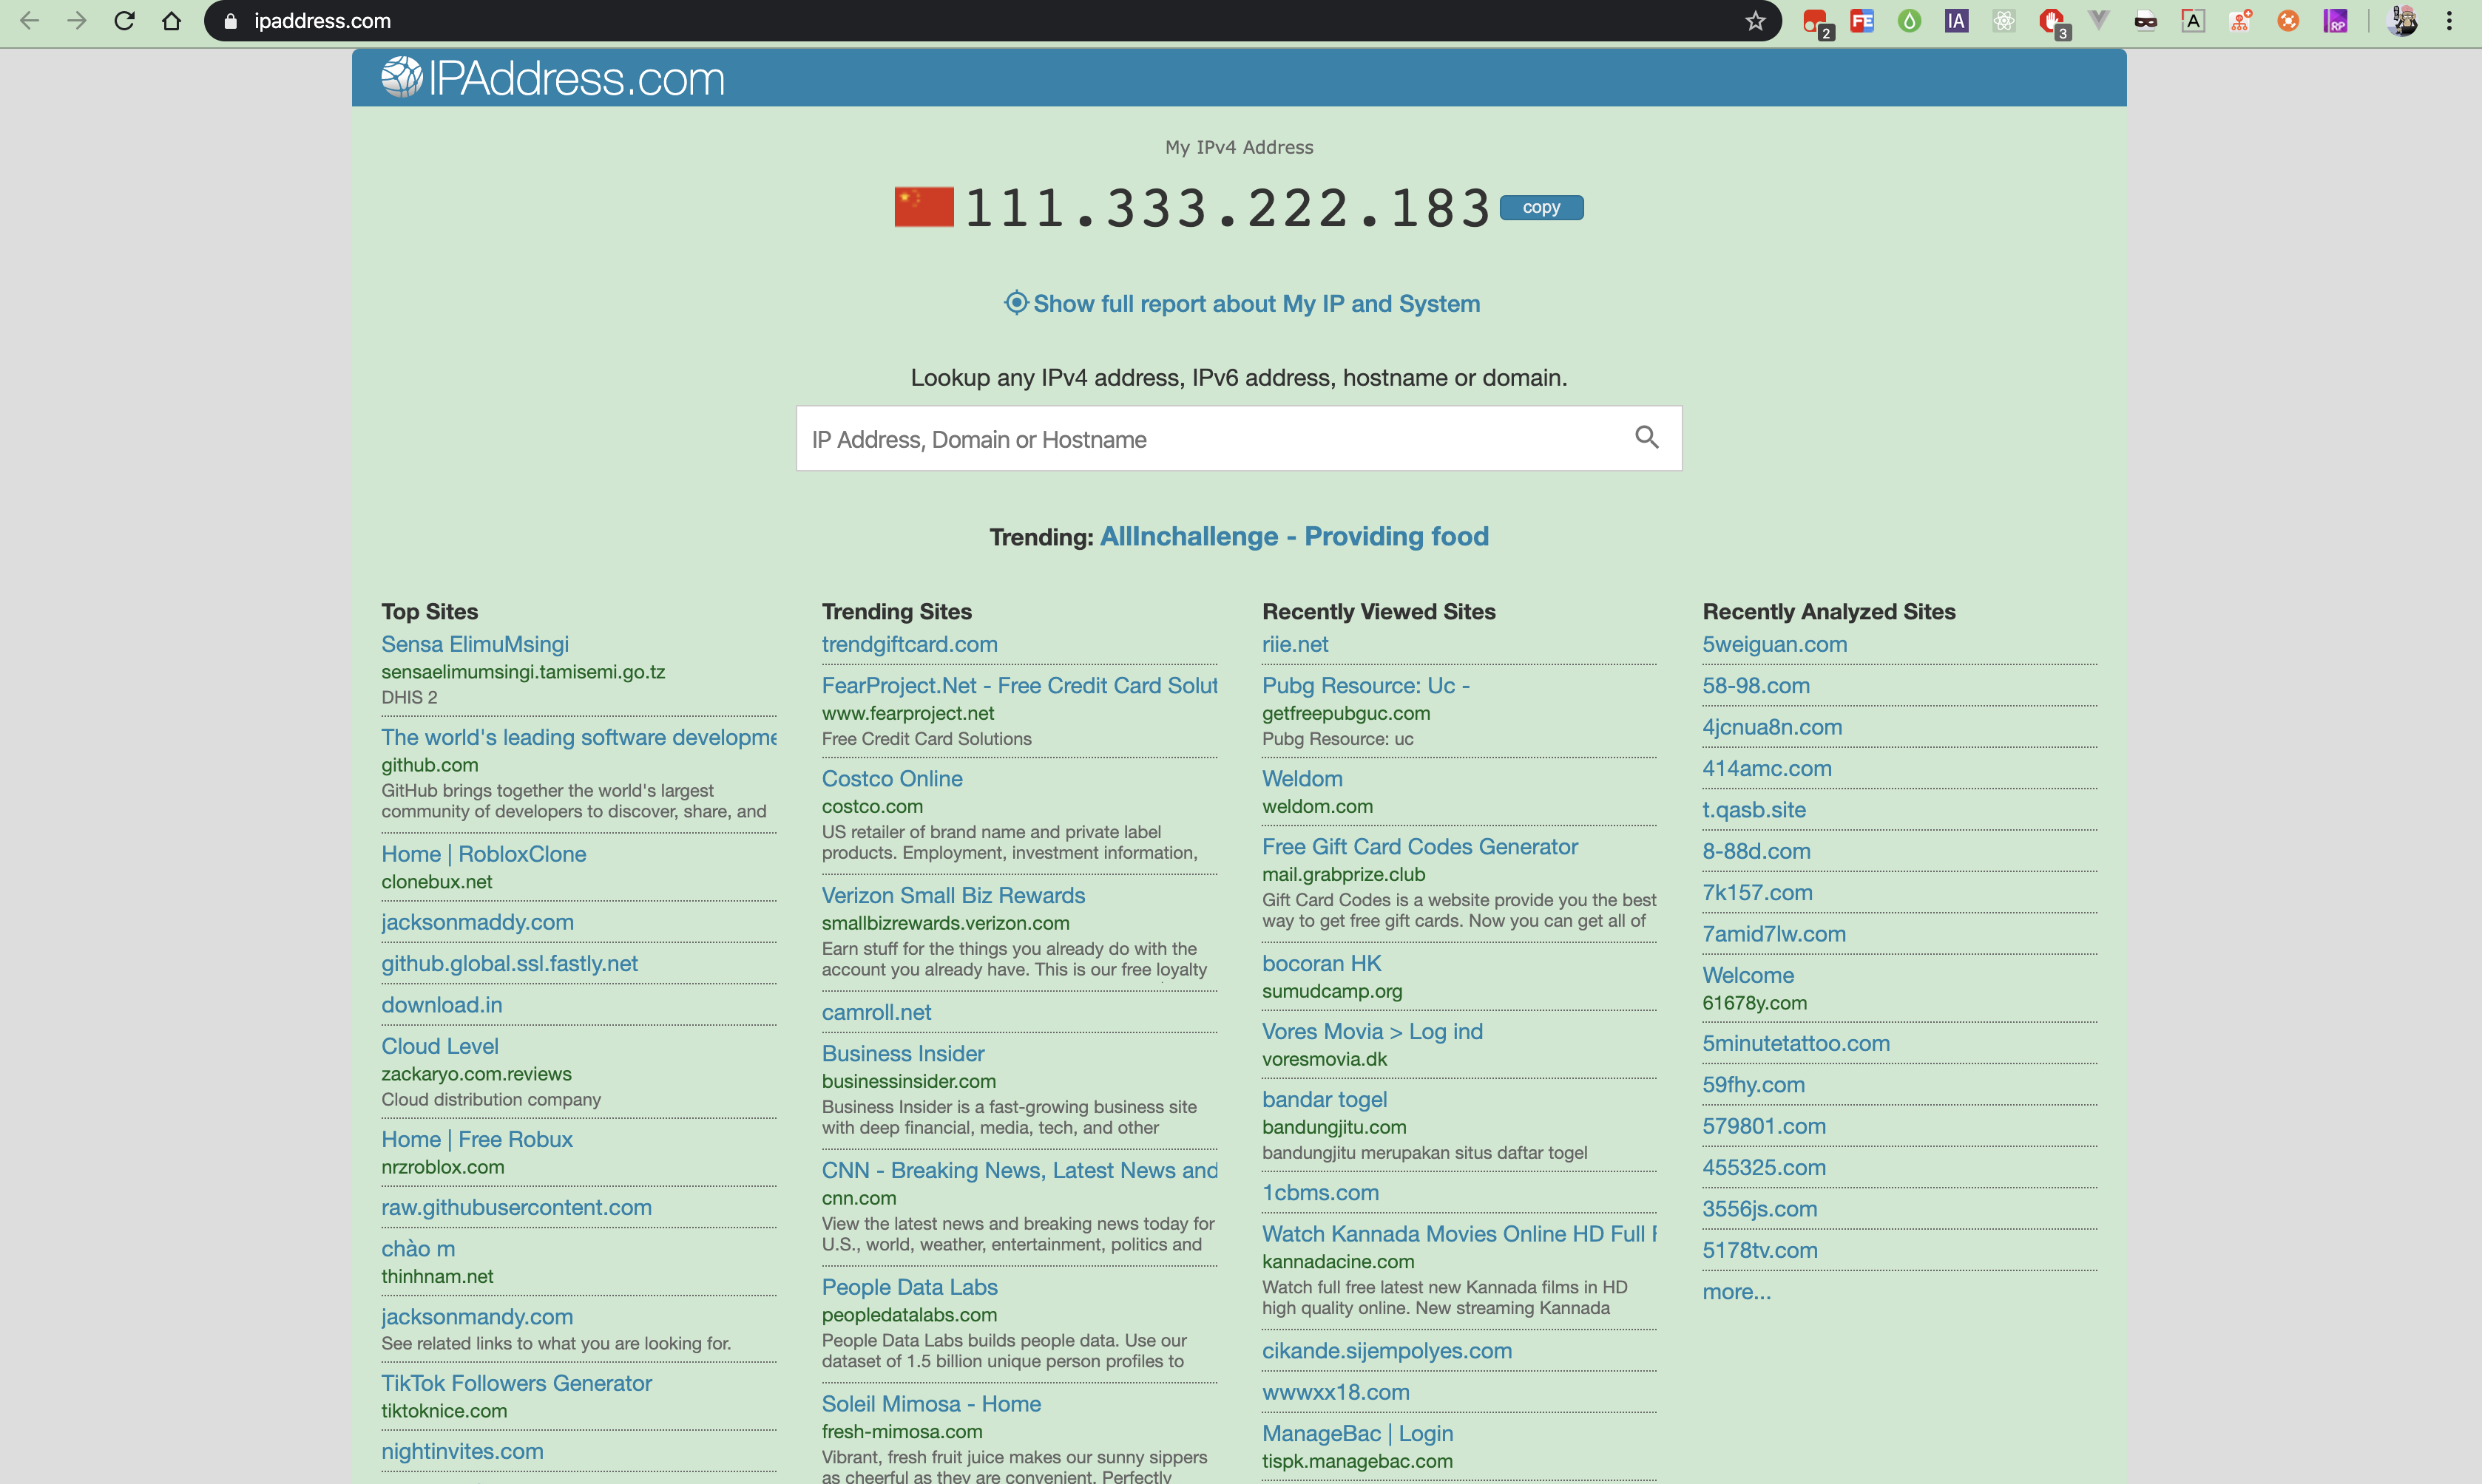Open the trending AllInchallenge link

click(x=1294, y=536)
